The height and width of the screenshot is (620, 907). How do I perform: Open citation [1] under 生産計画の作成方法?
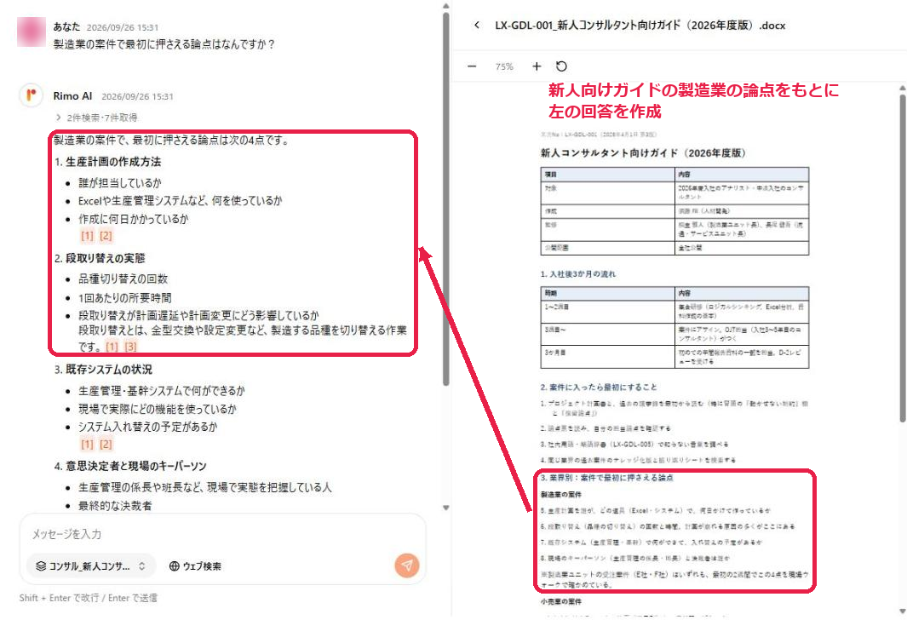(x=87, y=236)
